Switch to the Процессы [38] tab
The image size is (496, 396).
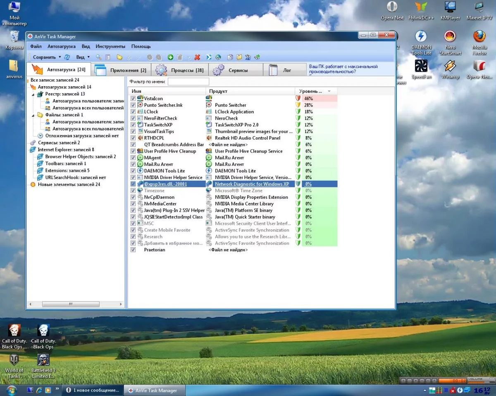[x=180, y=70]
